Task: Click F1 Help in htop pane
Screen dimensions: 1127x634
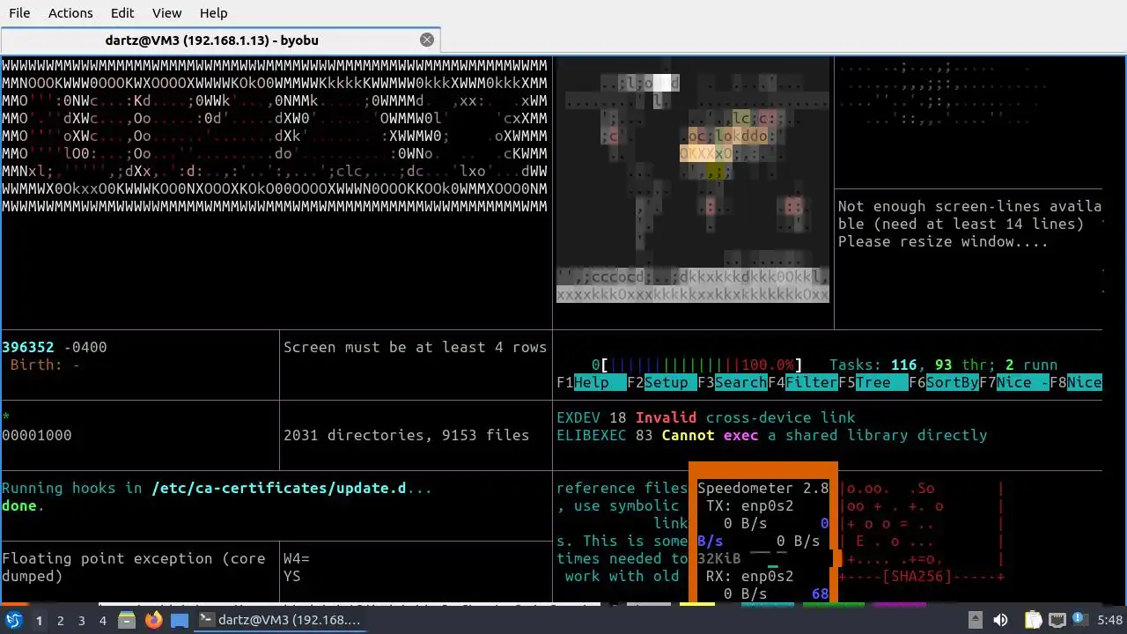Action: coord(592,382)
